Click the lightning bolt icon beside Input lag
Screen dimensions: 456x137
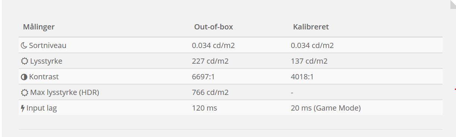pos(23,108)
